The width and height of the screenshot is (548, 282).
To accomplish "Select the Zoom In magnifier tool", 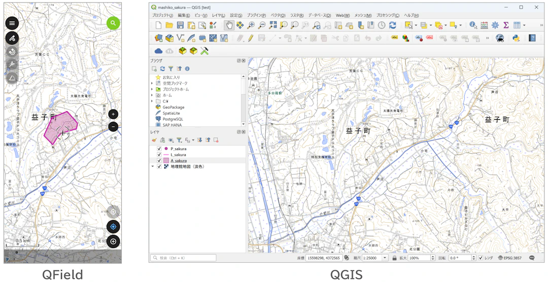I will (x=251, y=25).
